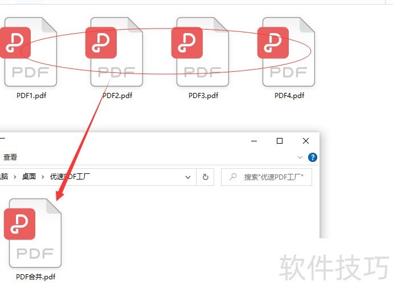Image resolution: width=393 pixels, height=297 pixels.
Task: Select the PDF2.pdf file icon
Action: tap(114, 52)
